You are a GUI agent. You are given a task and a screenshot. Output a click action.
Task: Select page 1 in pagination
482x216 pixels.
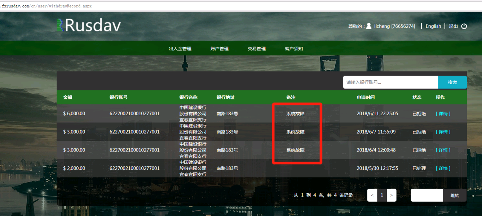(382, 195)
